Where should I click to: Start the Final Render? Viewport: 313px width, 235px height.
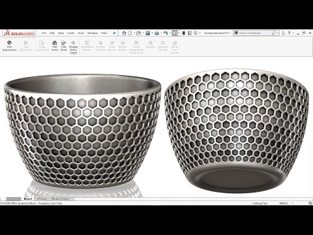click(x=112, y=46)
